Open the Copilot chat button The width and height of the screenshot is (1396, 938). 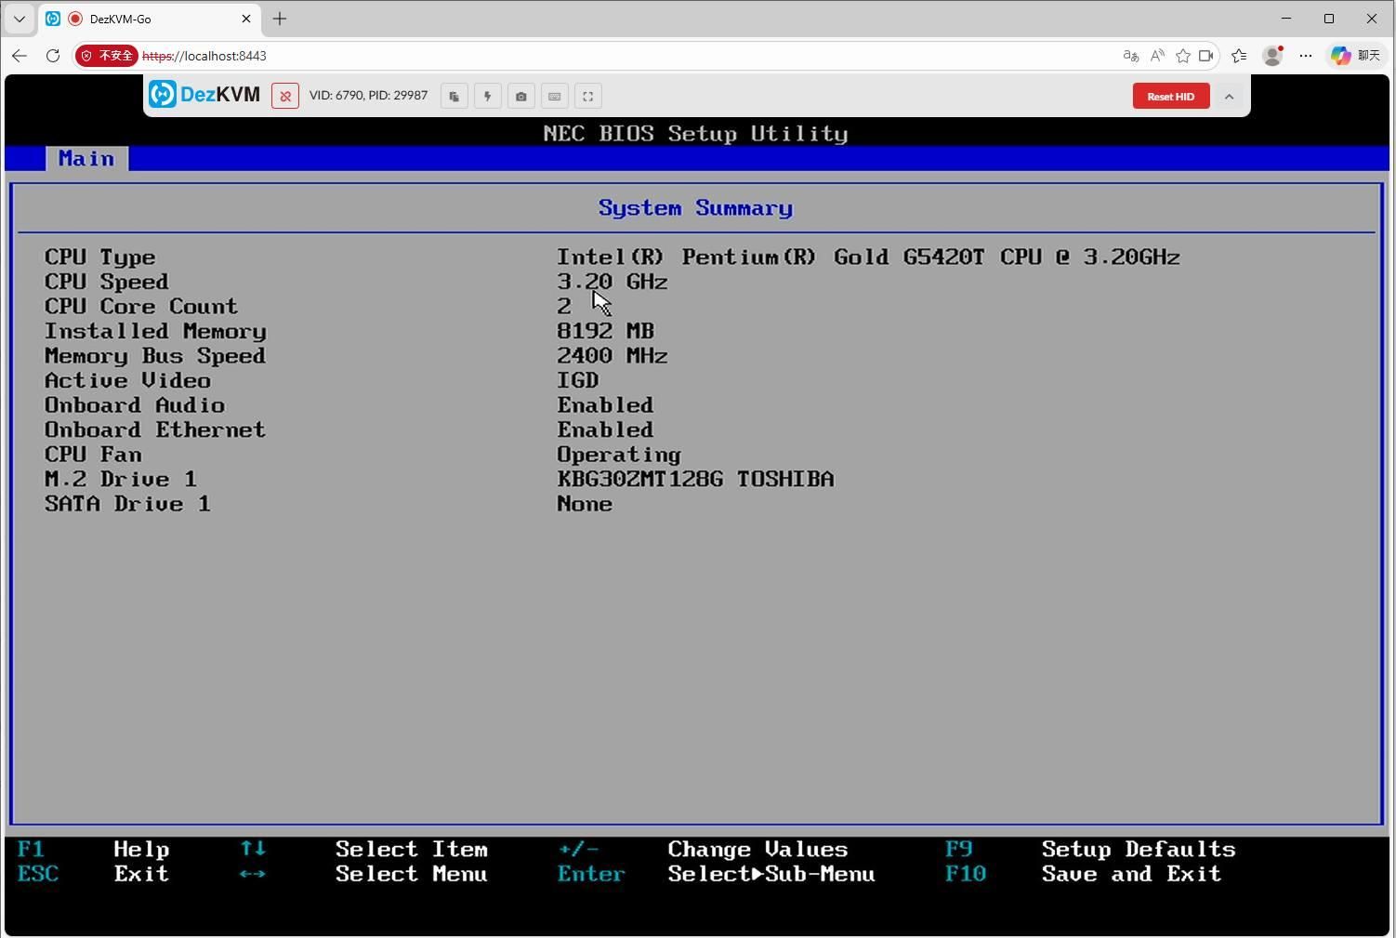tap(1355, 56)
